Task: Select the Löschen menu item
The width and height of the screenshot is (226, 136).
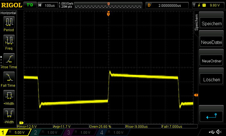Action: pyautogui.click(x=212, y=80)
